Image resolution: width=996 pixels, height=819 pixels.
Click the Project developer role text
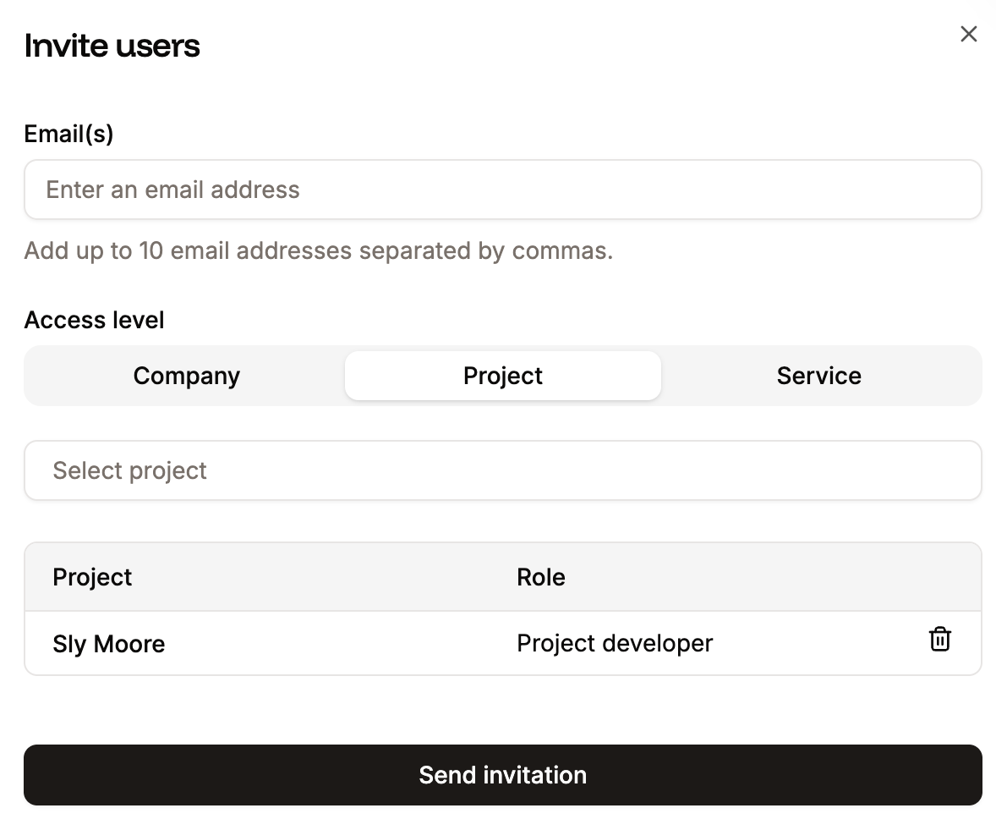point(615,643)
